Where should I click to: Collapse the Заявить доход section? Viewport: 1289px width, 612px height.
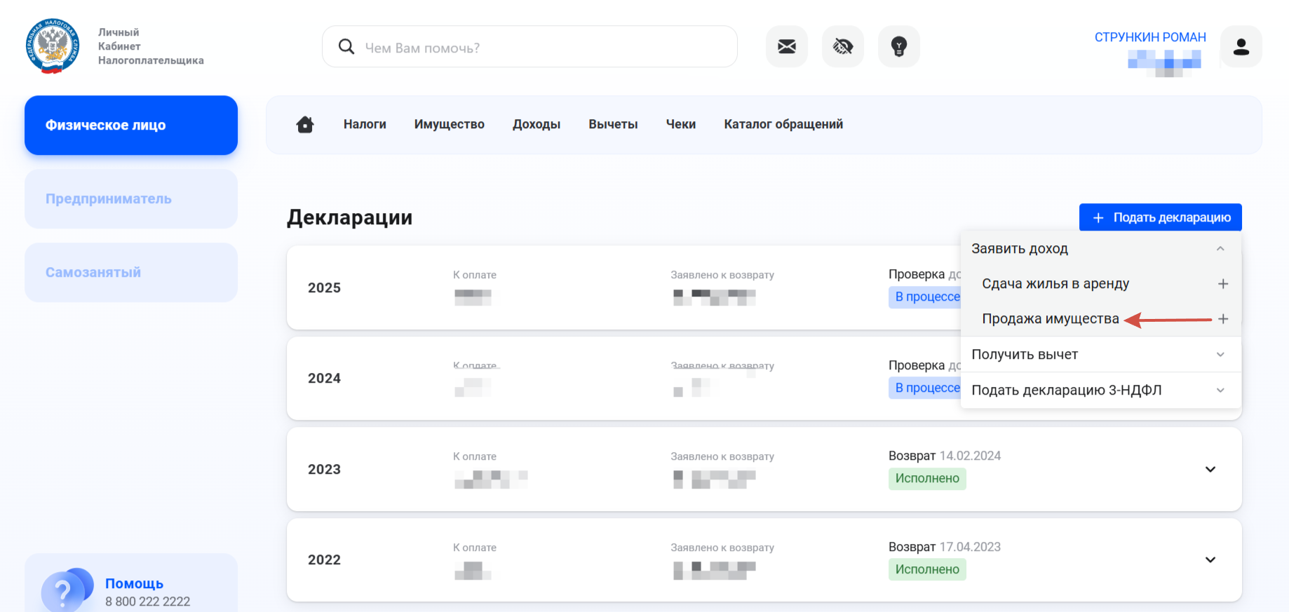coord(1220,249)
